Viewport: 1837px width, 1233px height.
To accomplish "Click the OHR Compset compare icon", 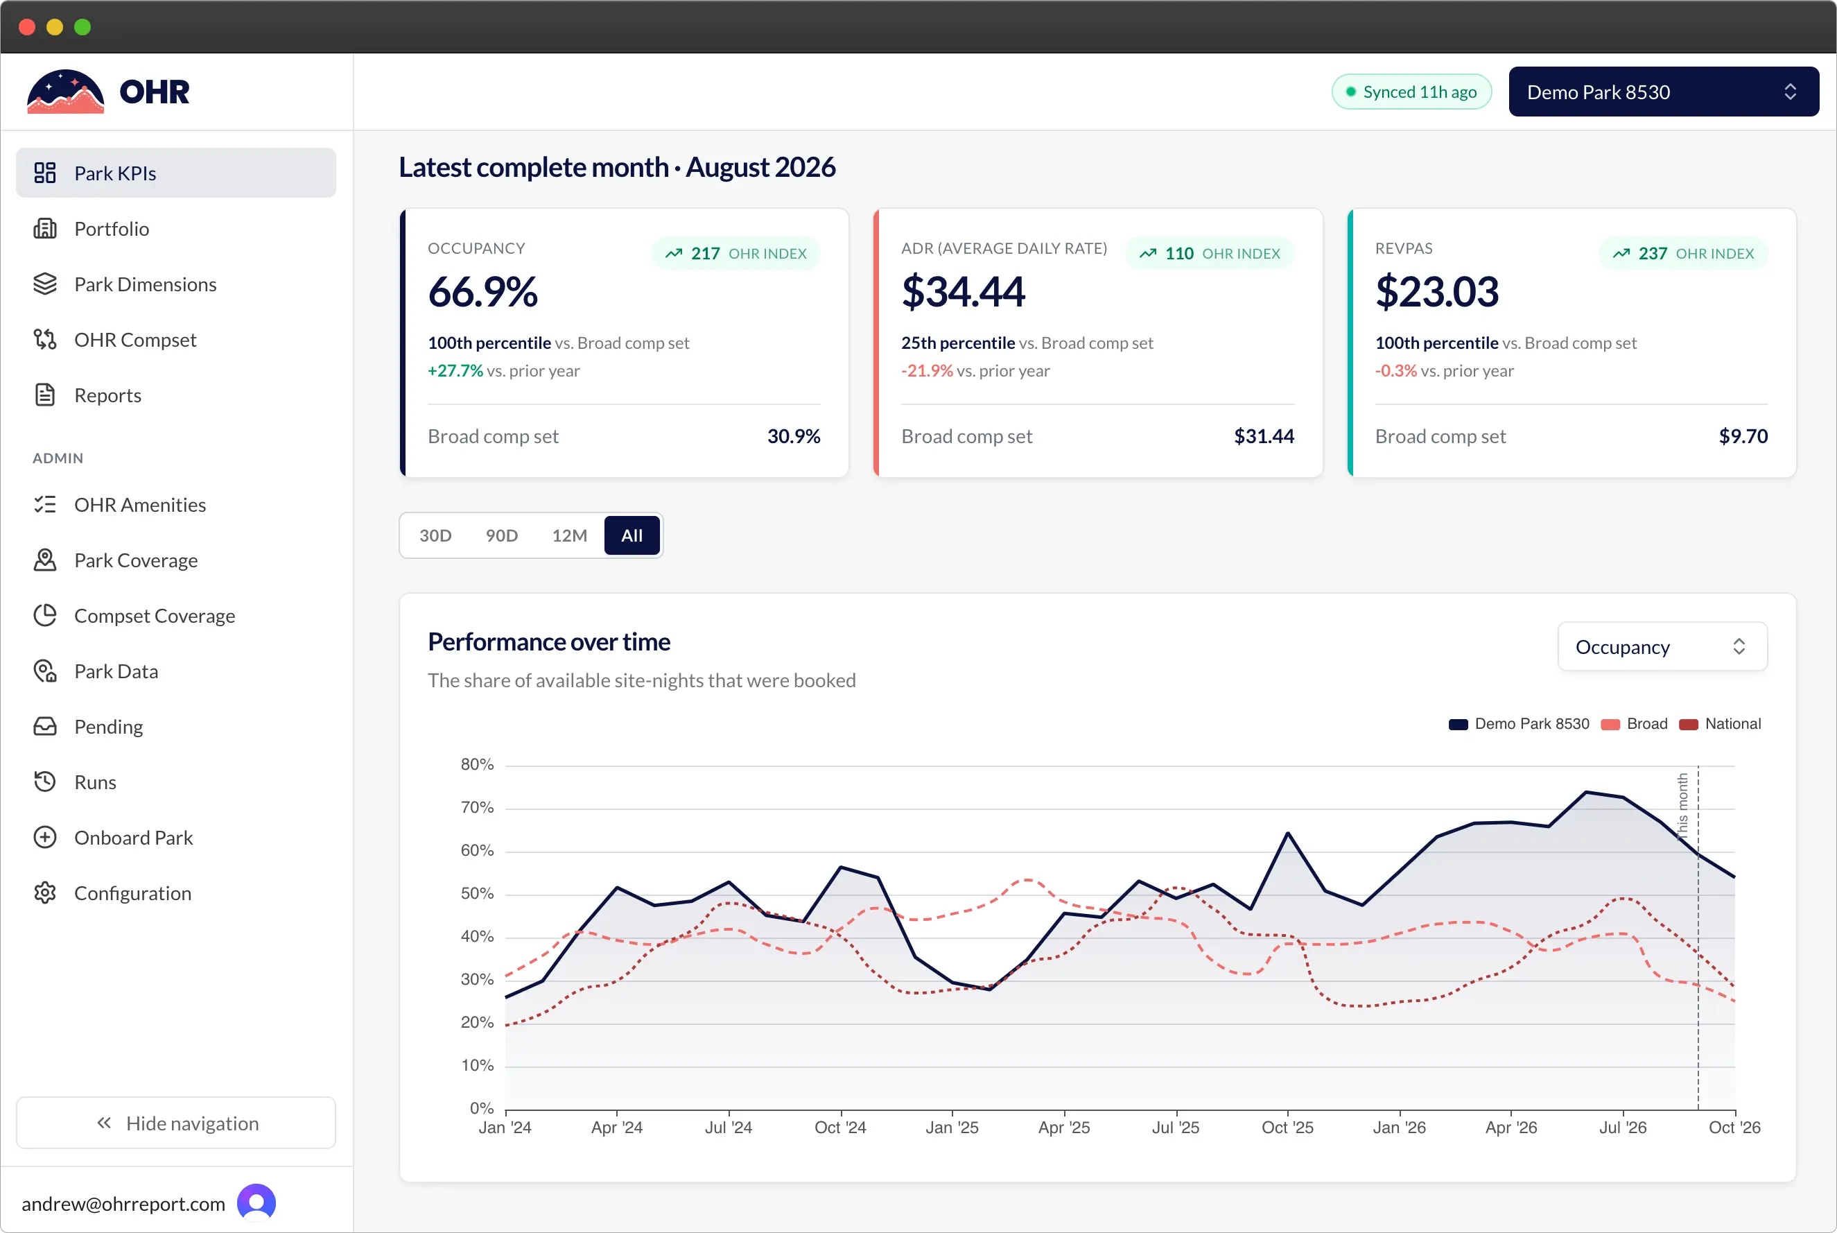I will coord(45,340).
